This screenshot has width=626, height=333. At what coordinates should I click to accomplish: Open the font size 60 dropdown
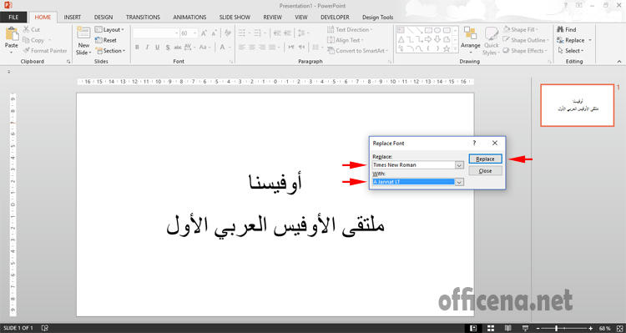point(195,33)
